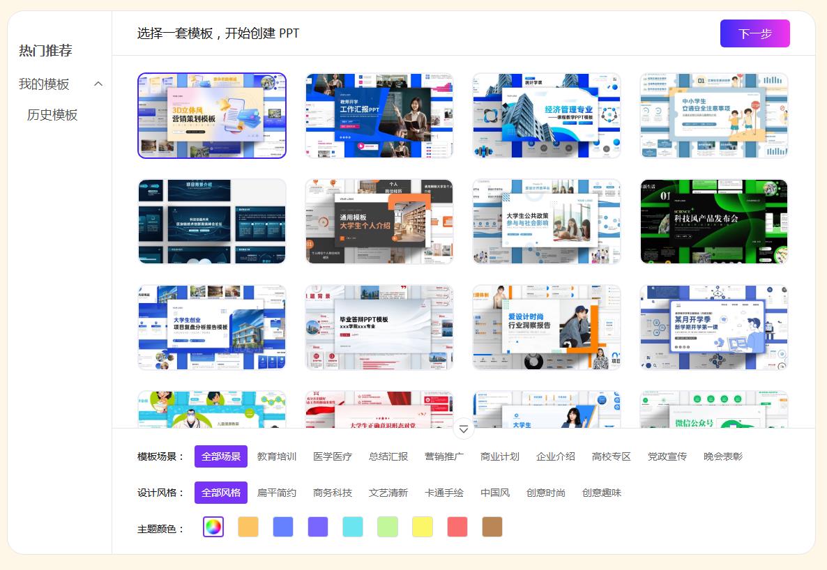Select the rainbow all-colors swatch
Image resolution: width=827 pixels, height=570 pixels.
[213, 527]
